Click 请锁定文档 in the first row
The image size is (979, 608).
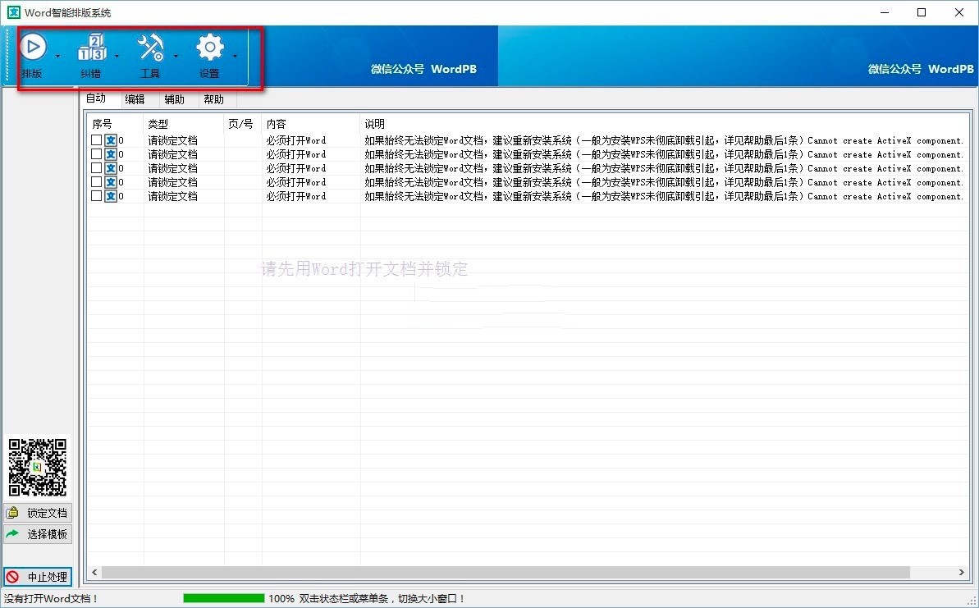(x=172, y=140)
